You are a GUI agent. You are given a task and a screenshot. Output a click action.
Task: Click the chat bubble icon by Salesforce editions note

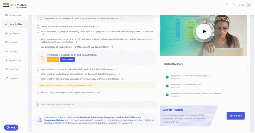click(40, 120)
